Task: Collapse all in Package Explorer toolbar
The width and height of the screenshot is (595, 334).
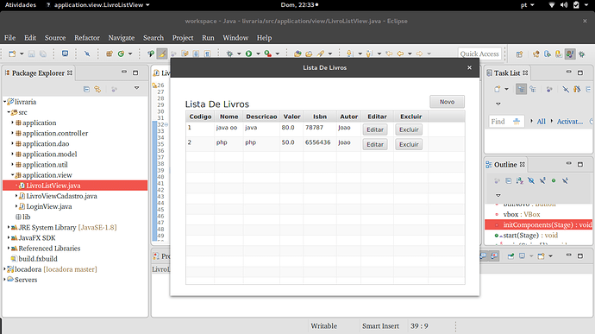Action: pyautogui.click(x=86, y=89)
